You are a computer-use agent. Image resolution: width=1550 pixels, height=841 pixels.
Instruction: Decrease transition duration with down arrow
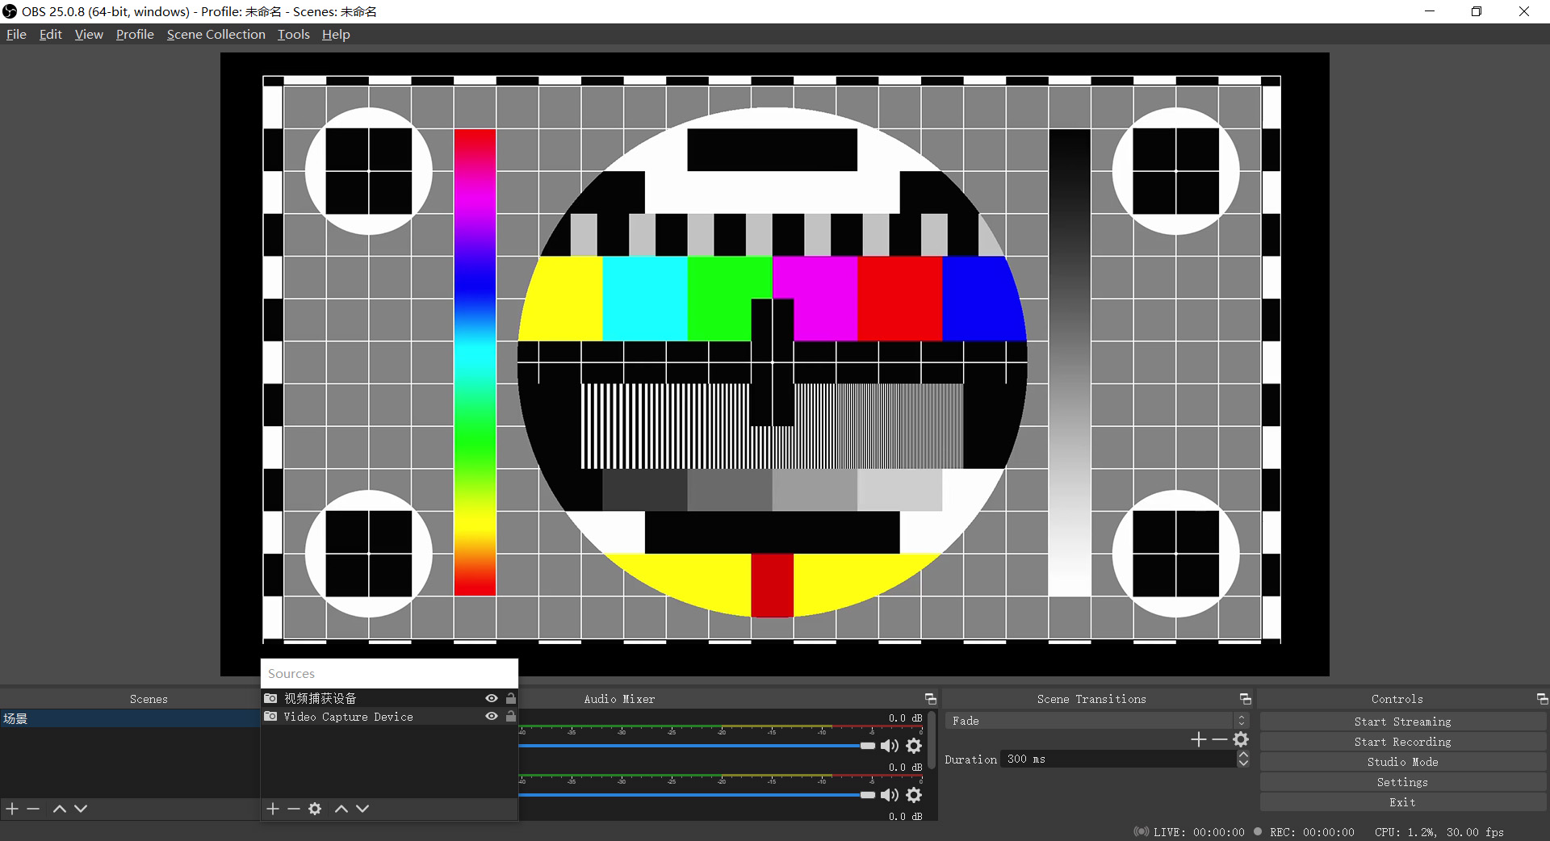[x=1243, y=764]
